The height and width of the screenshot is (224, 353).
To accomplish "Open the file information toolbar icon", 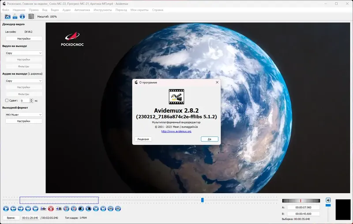I will click(x=23, y=16).
